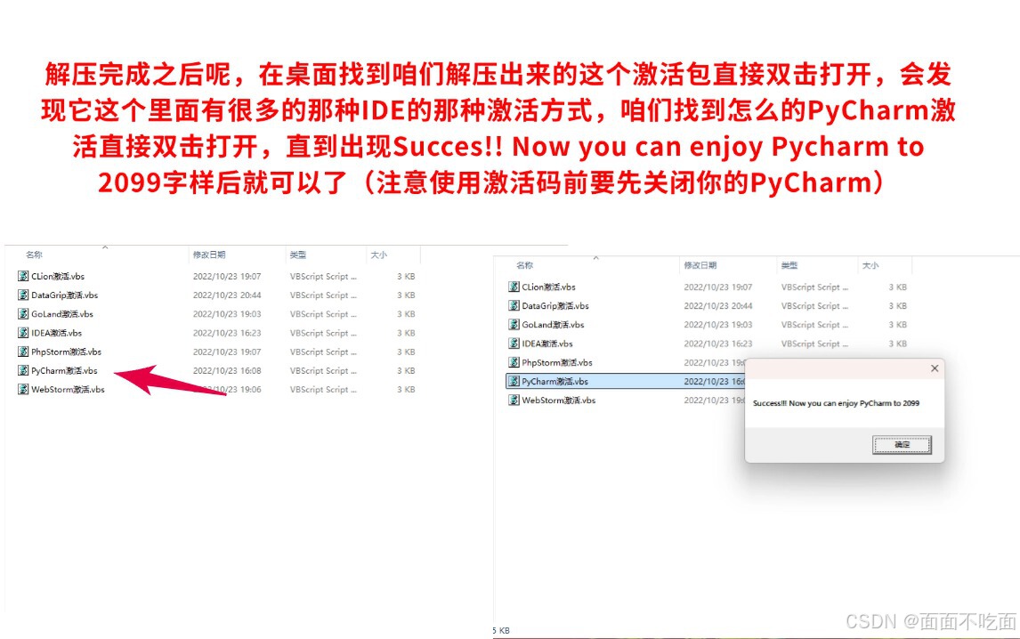Select file name PhpStorm激活.vbs in right window
Screen dimensions: 1020x639
tap(557, 362)
